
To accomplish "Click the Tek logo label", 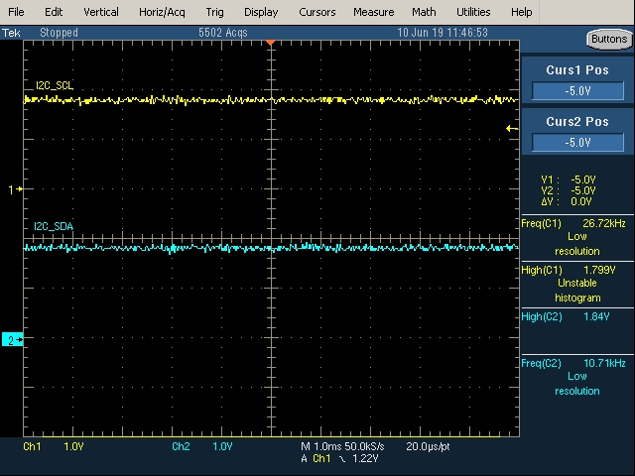I will coord(11,33).
